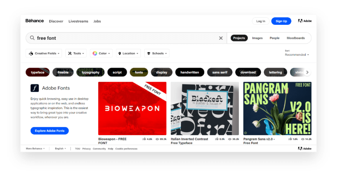Screen dimensions: 337x178
Task: Click the Log In button
Action: pos(261,21)
